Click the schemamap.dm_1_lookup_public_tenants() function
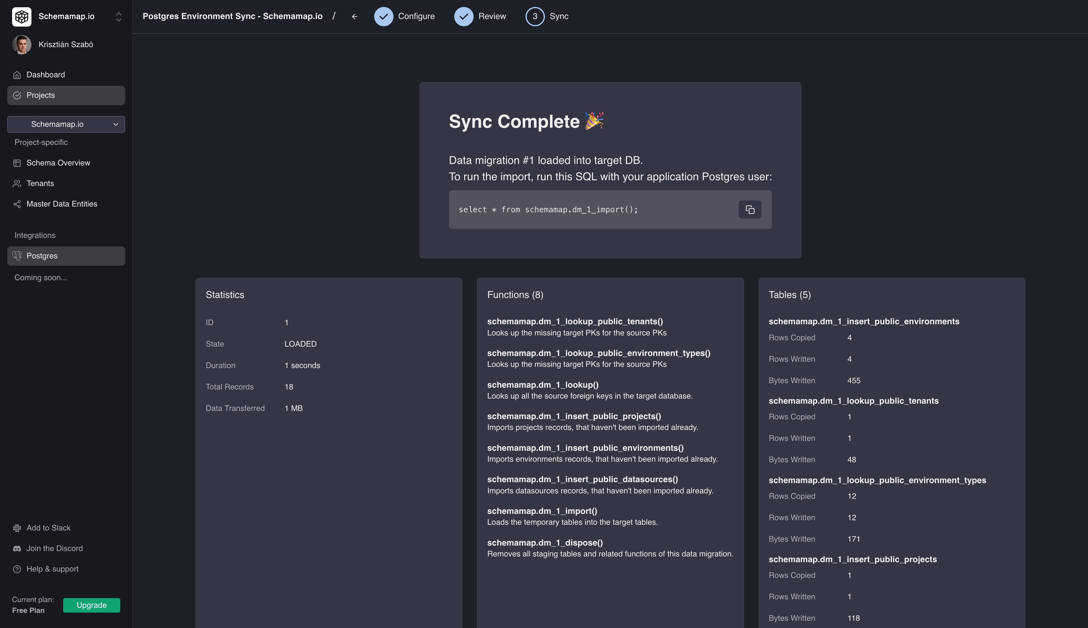This screenshot has height=628, width=1088. tap(575, 321)
